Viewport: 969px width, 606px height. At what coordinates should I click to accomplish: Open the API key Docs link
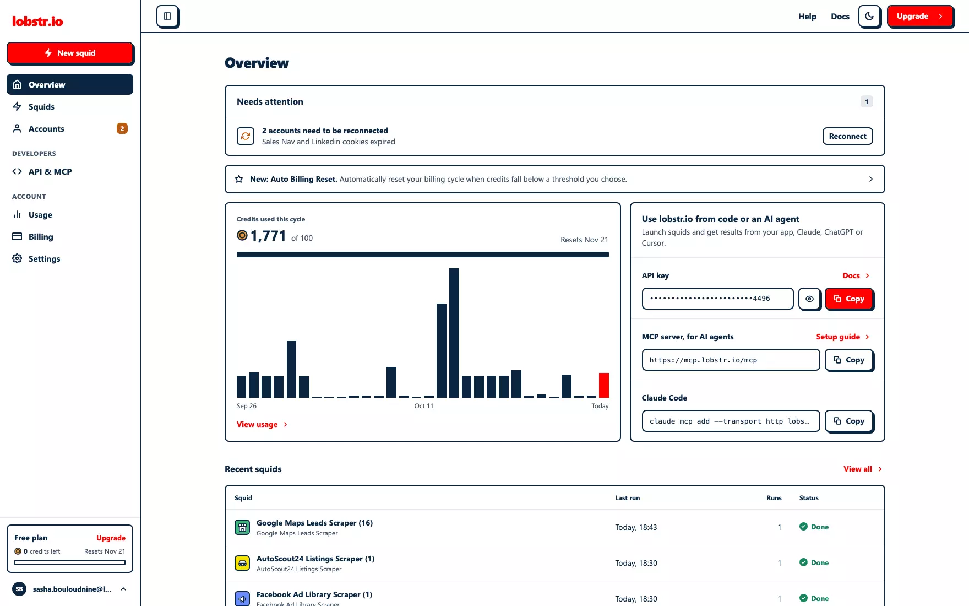point(856,275)
